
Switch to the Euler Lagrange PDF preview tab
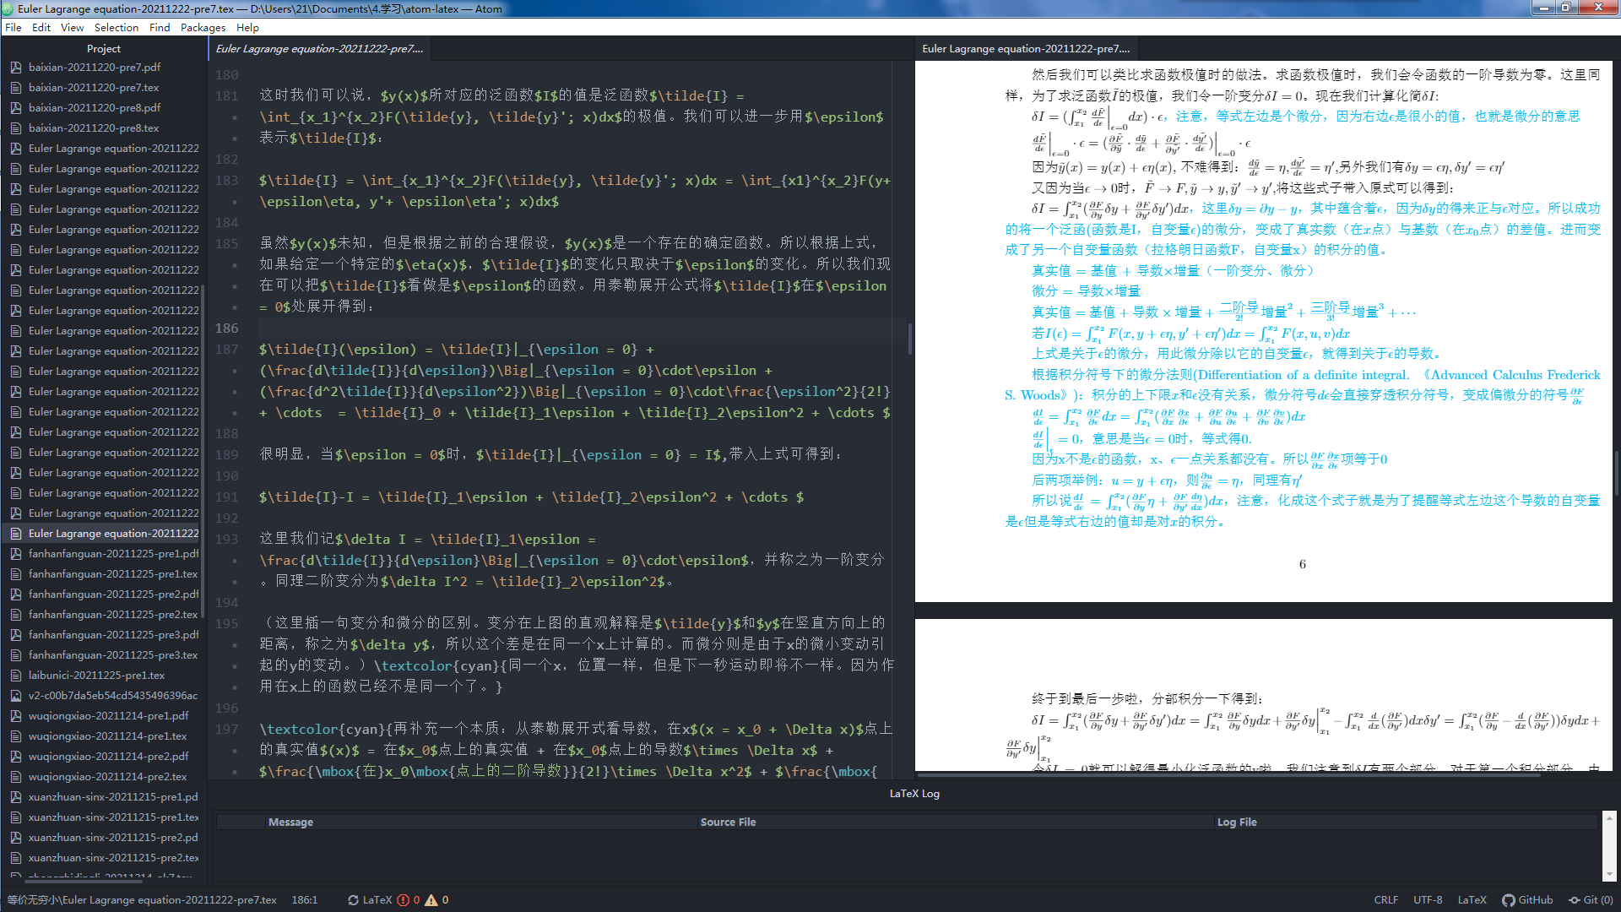point(1026,49)
